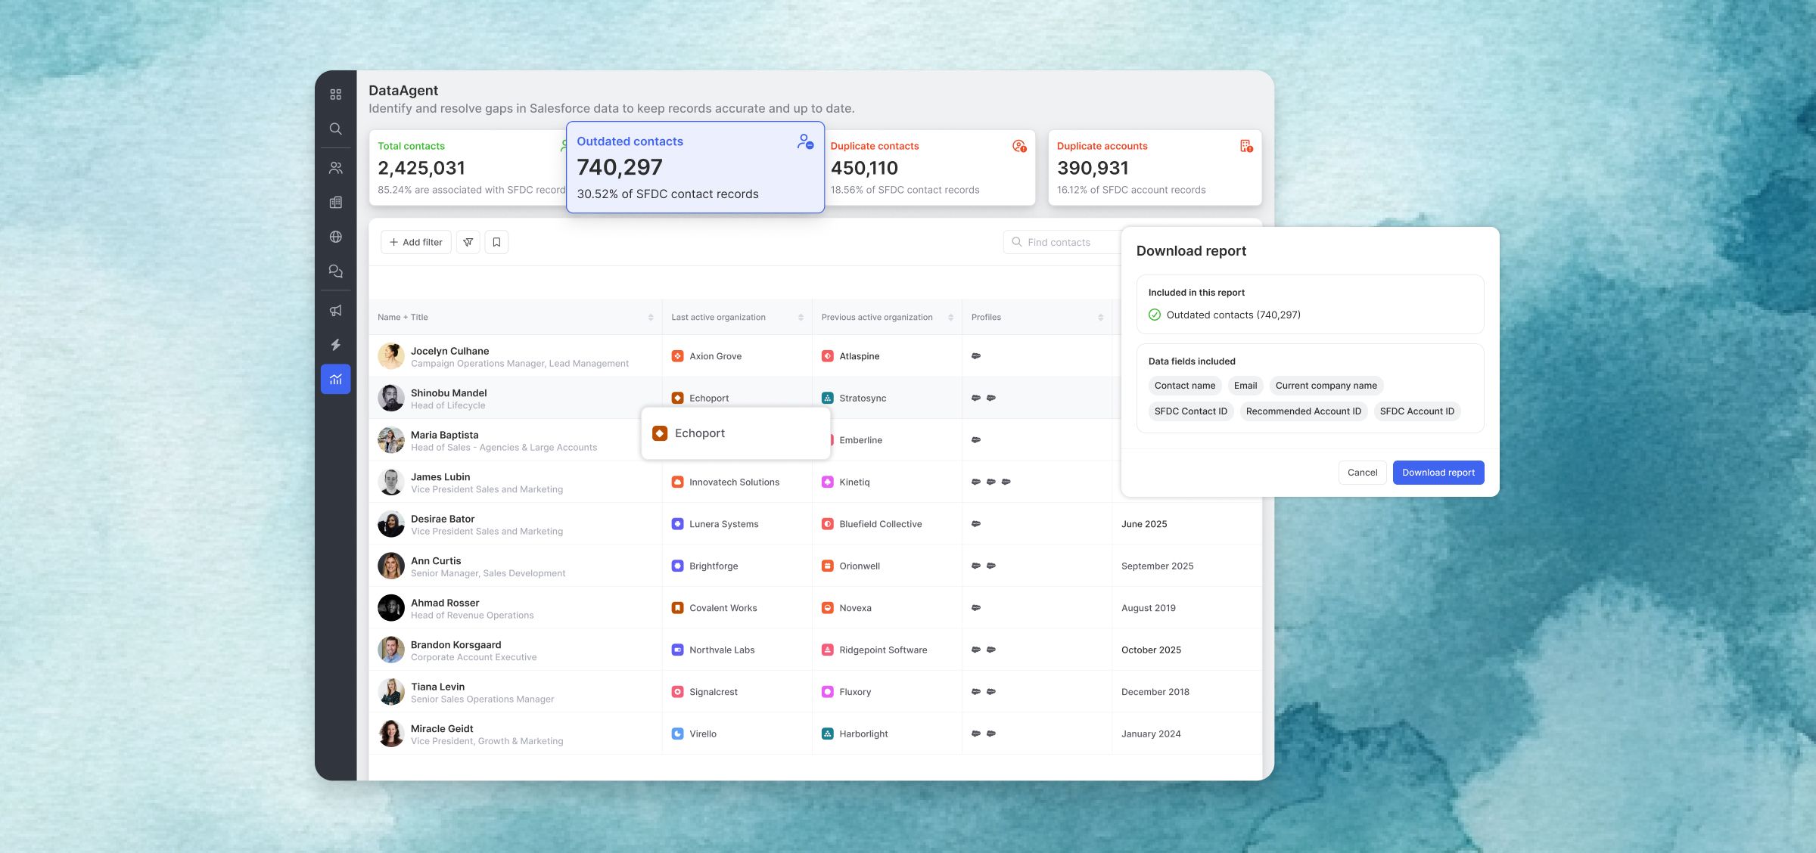Sort by Name + Title column
Viewport: 1816px width, 853px height.
click(x=651, y=318)
